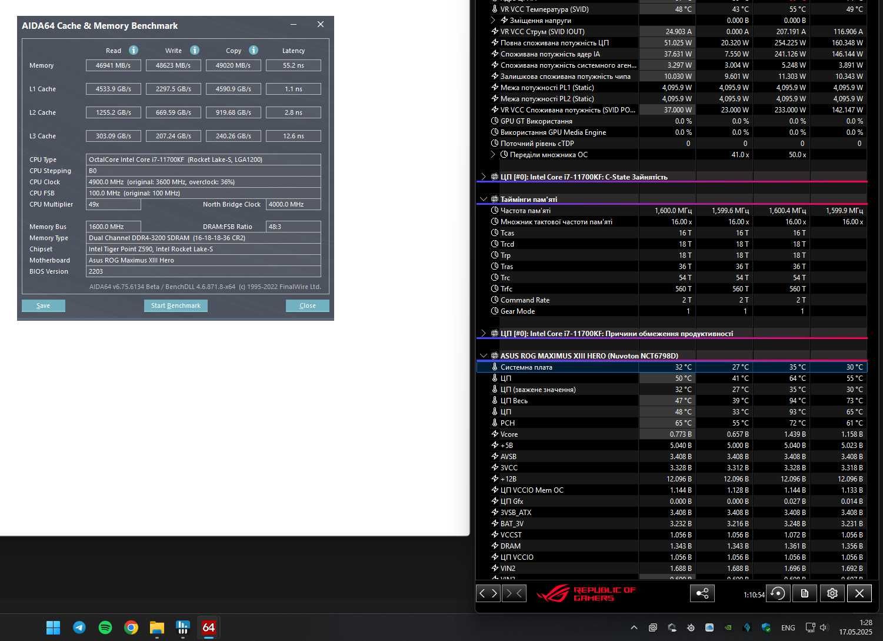The image size is (883, 641).
Task: Select the ЦП Весь temperature row
Action: pyautogui.click(x=671, y=400)
